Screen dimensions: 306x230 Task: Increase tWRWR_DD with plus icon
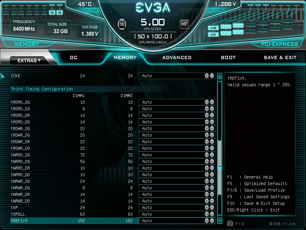[207, 201]
